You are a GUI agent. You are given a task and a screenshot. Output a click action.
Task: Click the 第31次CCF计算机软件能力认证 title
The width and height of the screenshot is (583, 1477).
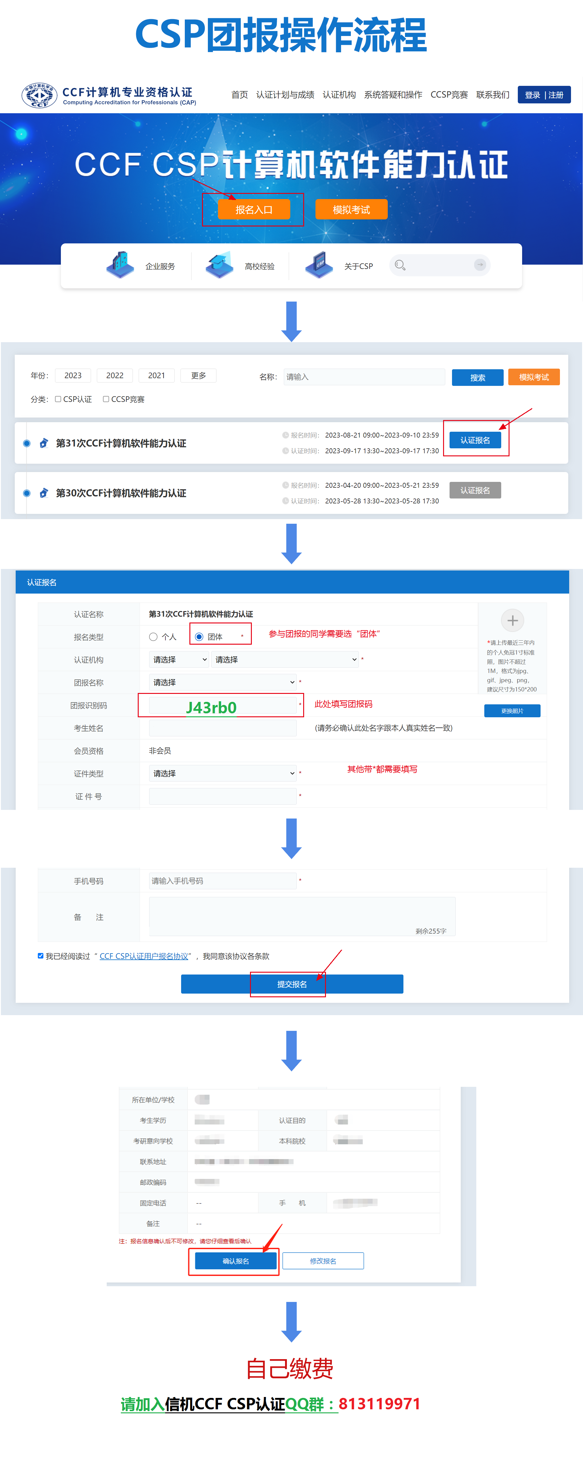(121, 443)
